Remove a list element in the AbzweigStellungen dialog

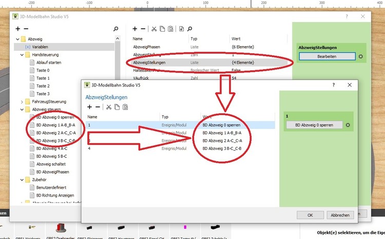click(98, 107)
